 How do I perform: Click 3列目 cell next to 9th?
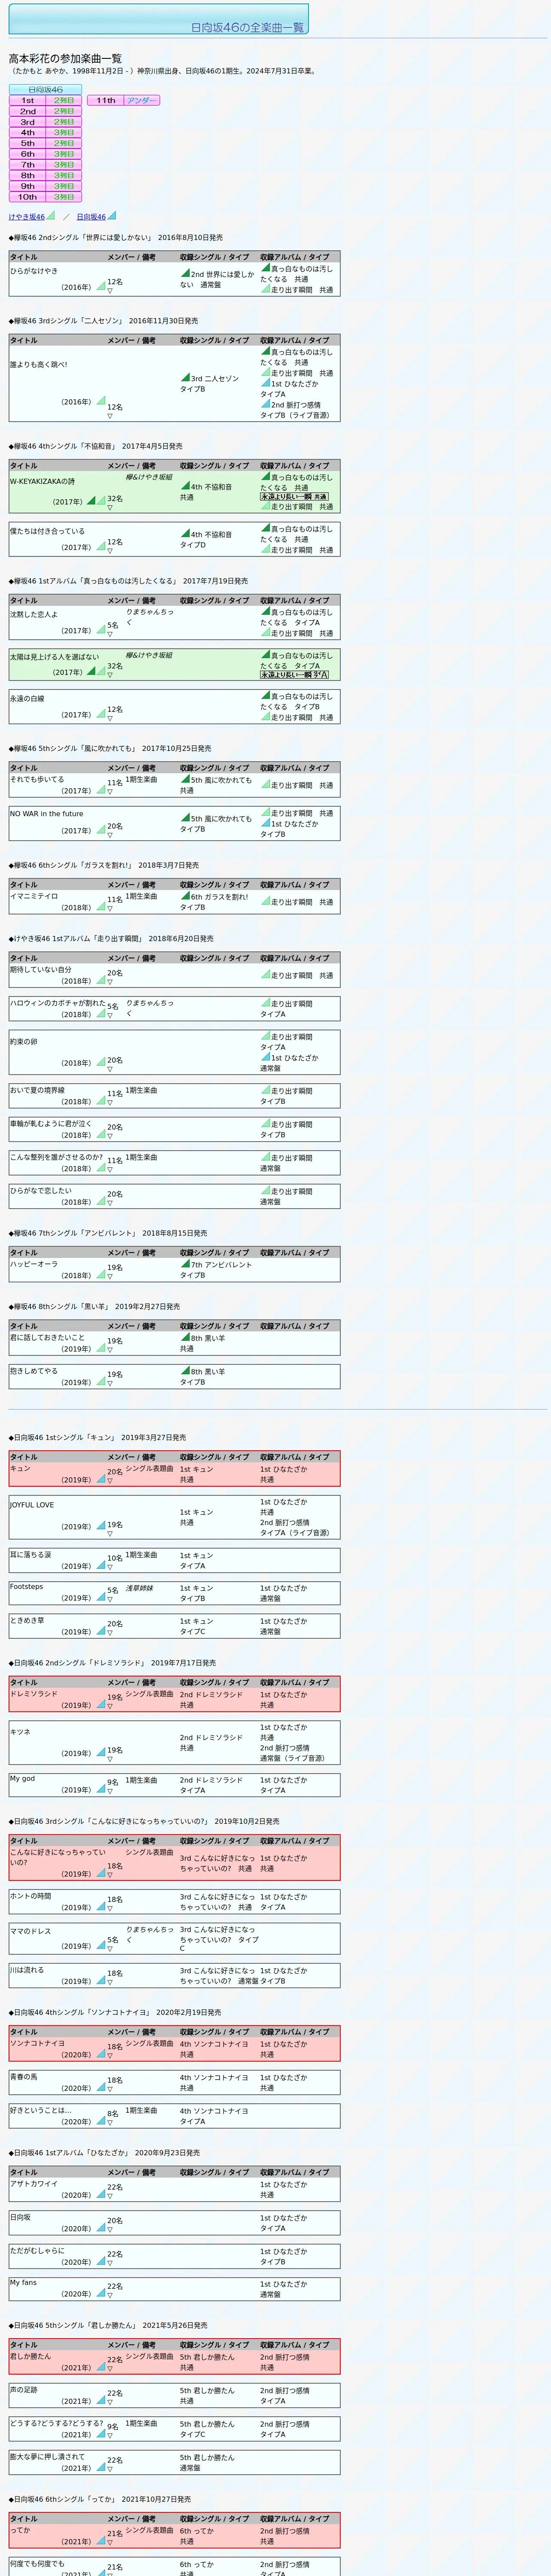pyautogui.click(x=64, y=186)
